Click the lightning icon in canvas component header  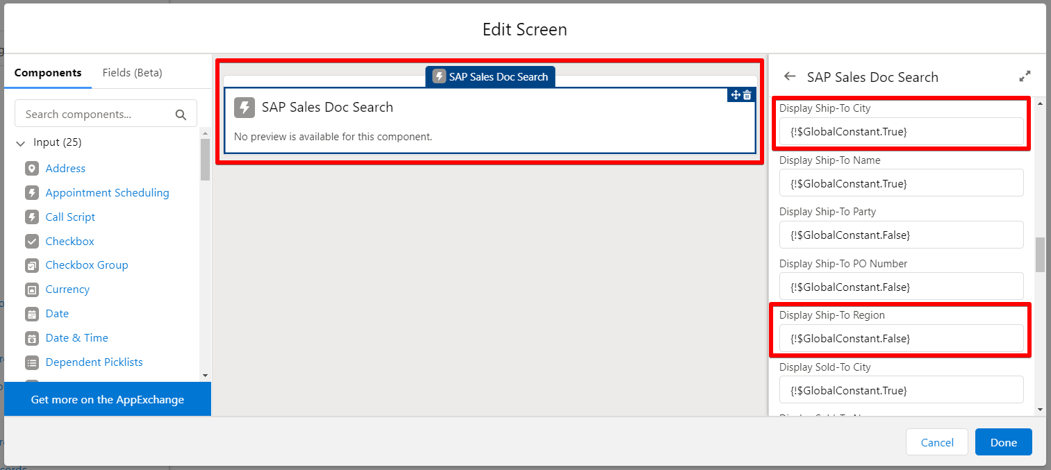pyautogui.click(x=245, y=108)
